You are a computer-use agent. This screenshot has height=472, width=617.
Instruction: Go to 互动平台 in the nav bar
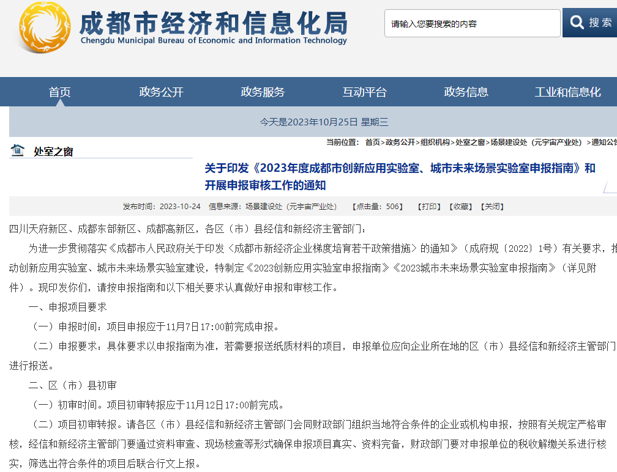365,92
